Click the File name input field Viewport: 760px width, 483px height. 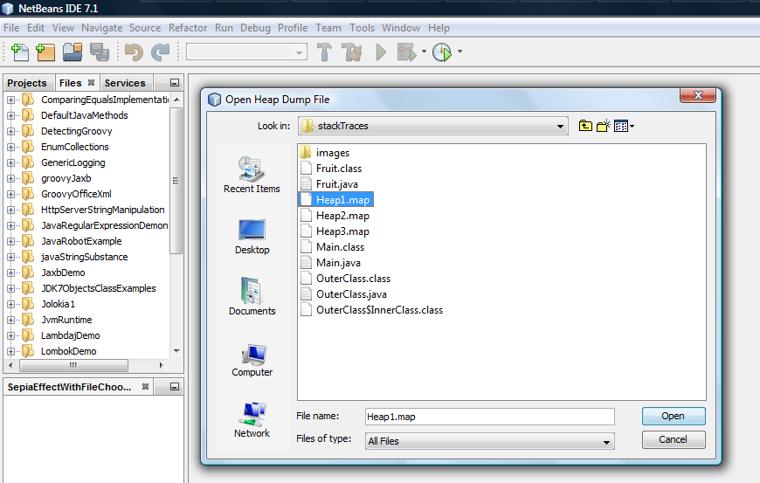(489, 417)
